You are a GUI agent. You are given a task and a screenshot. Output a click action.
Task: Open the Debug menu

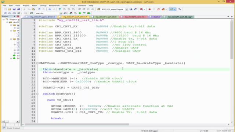coord(43,5)
